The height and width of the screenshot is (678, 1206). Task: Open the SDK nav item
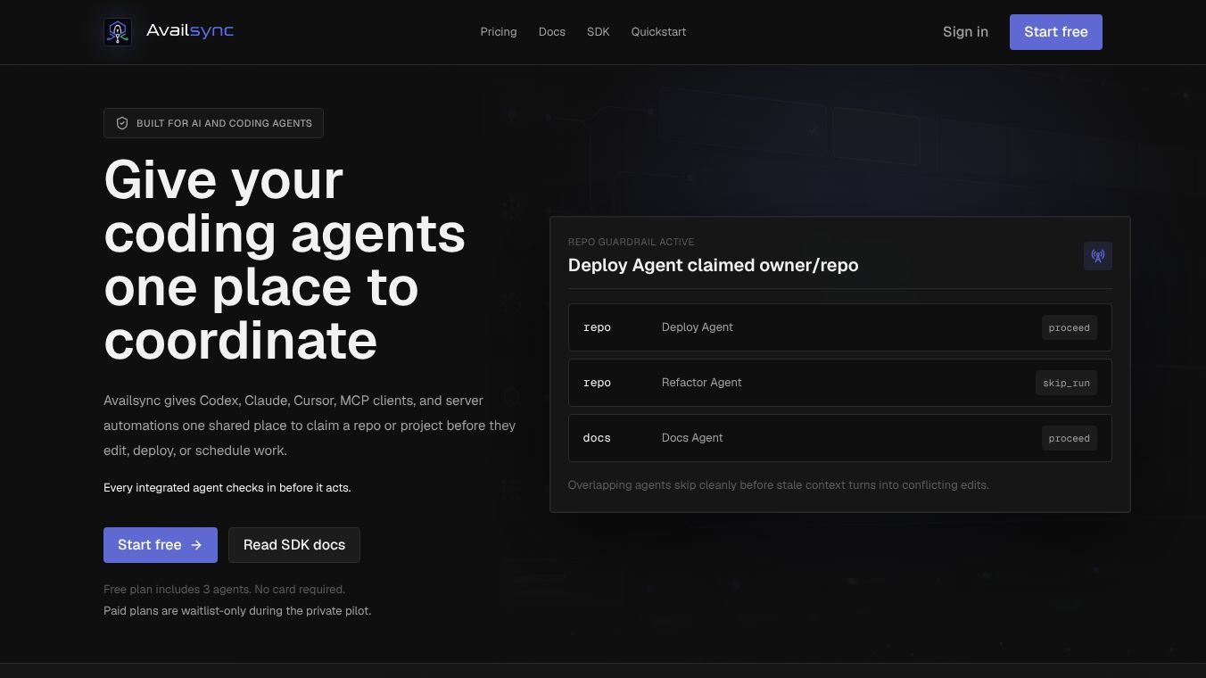[x=599, y=32]
